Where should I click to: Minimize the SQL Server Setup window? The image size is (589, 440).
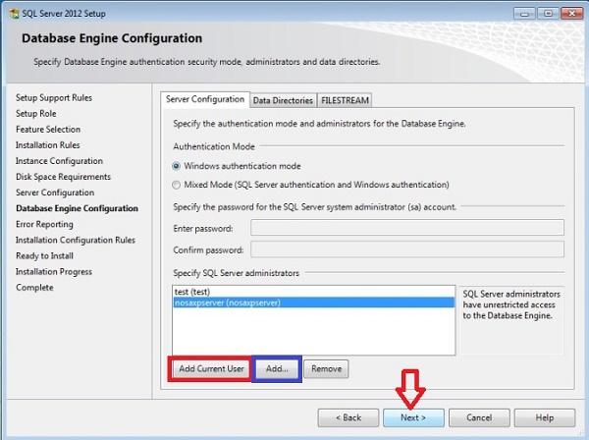coord(525,13)
